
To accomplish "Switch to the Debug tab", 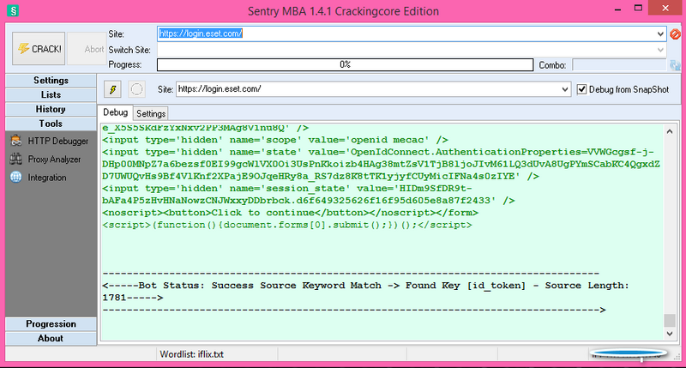I will 115,112.
